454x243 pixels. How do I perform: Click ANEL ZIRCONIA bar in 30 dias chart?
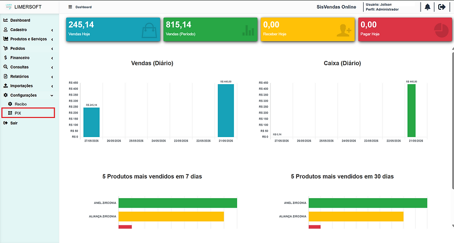point(368,203)
